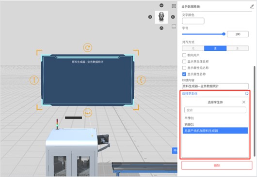Choose 平传01 from the twin list

point(189,118)
